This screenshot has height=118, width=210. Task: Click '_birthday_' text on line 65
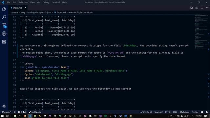[x=130, y=46]
